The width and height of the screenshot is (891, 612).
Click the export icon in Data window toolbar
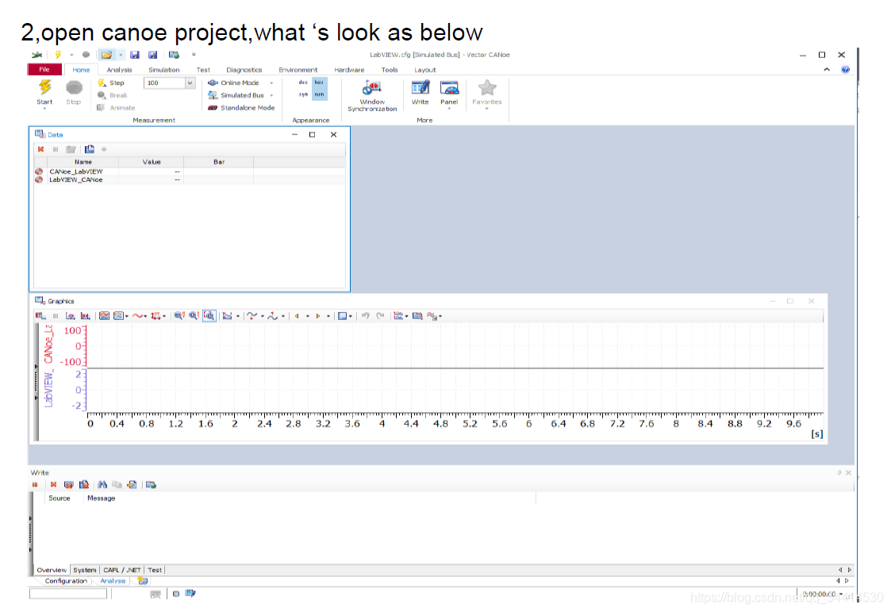point(89,149)
